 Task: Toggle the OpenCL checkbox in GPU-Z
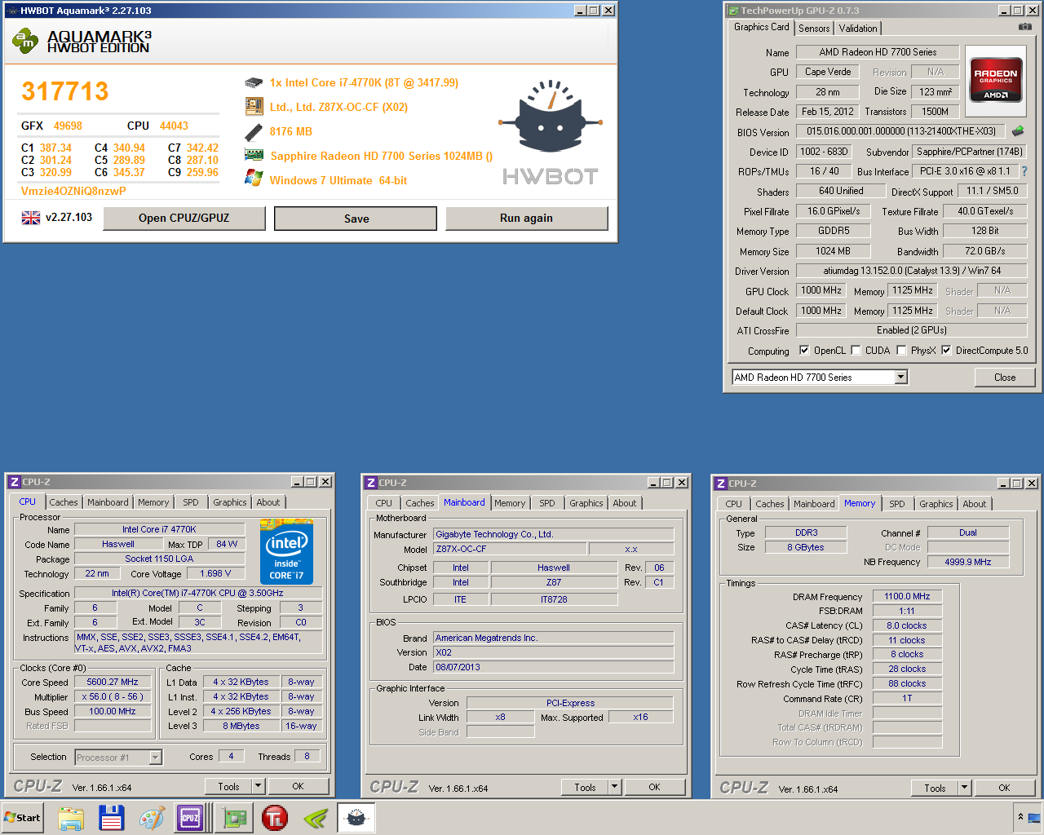[804, 351]
